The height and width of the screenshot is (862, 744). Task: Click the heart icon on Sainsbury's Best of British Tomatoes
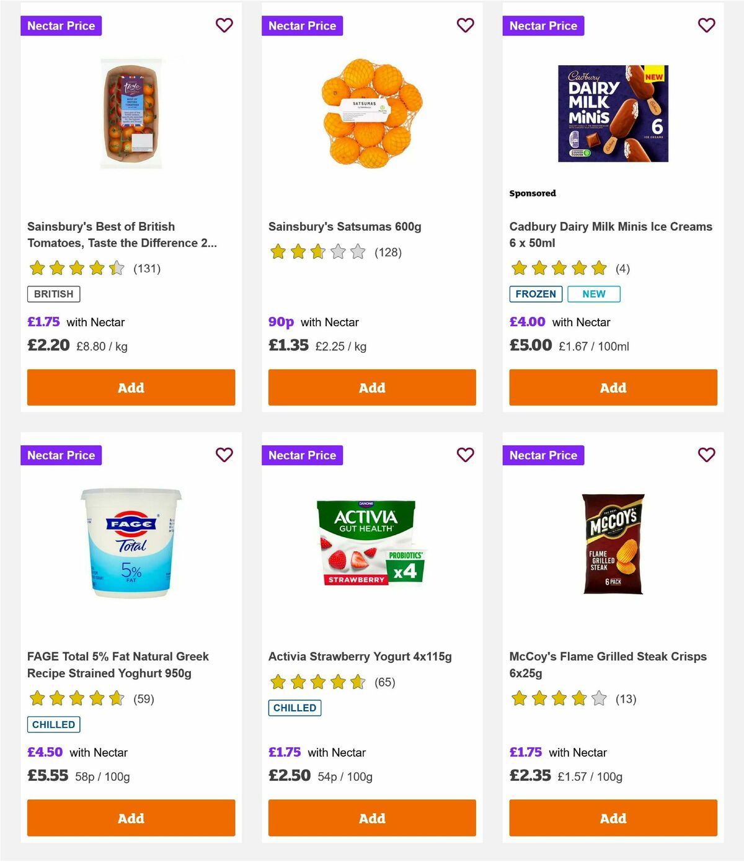(224, 25)
